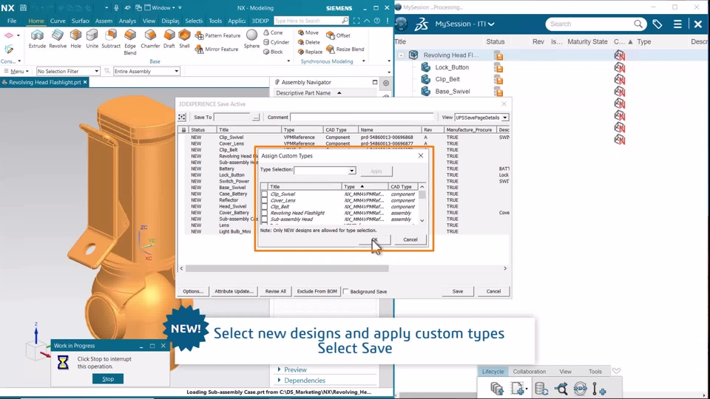This screenshot has height=399, width=710.
Task: Select the Hole tool
Action: tap(75, 39)
